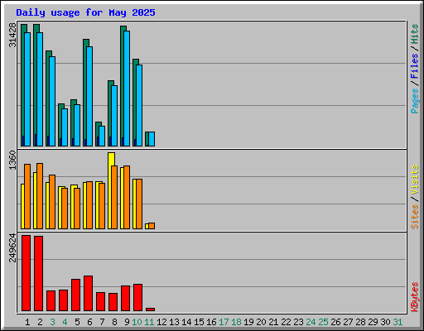Click the red KBytes bar for day 1

click(x=26, y=273)
